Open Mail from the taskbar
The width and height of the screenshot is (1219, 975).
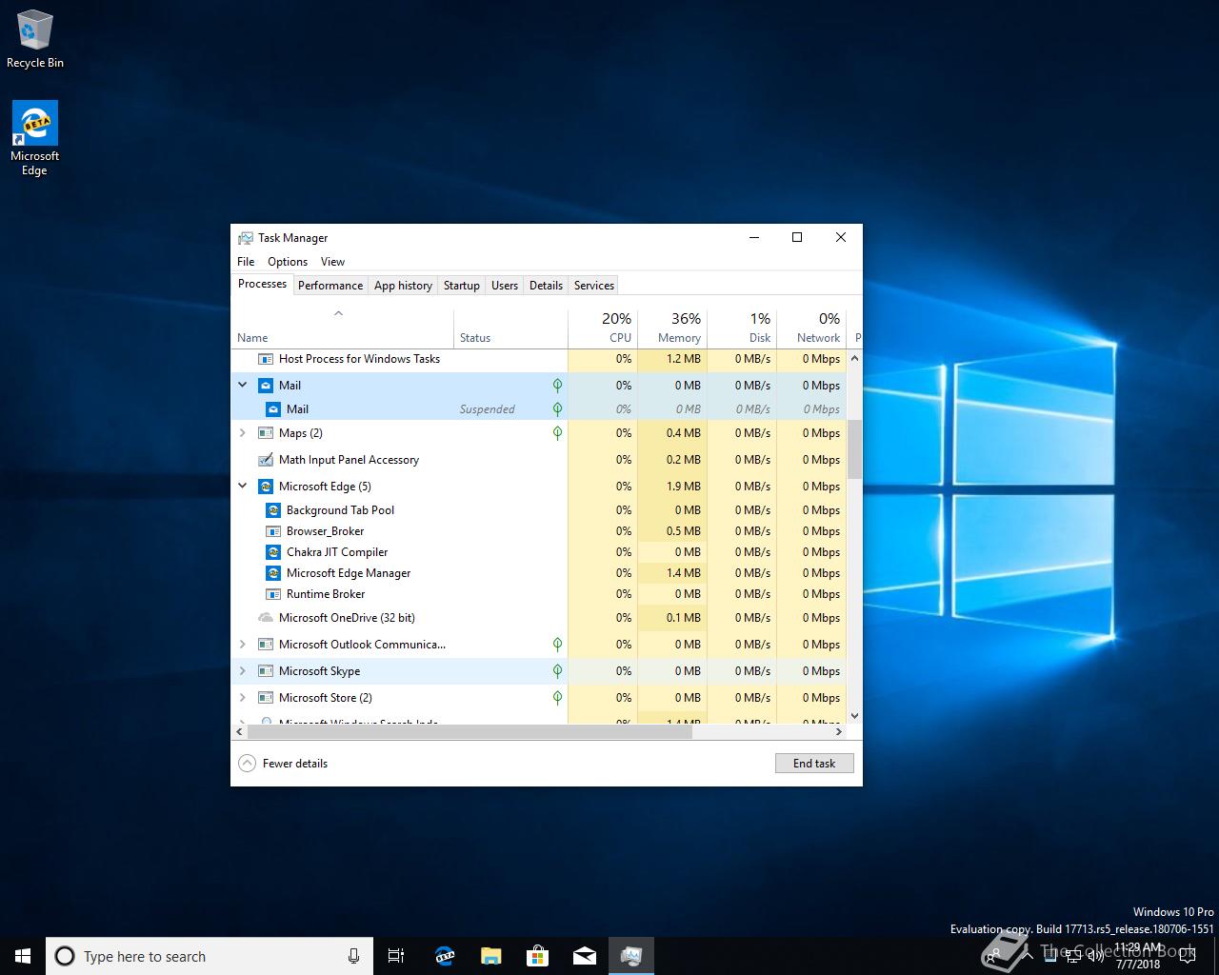coord(584,956)
